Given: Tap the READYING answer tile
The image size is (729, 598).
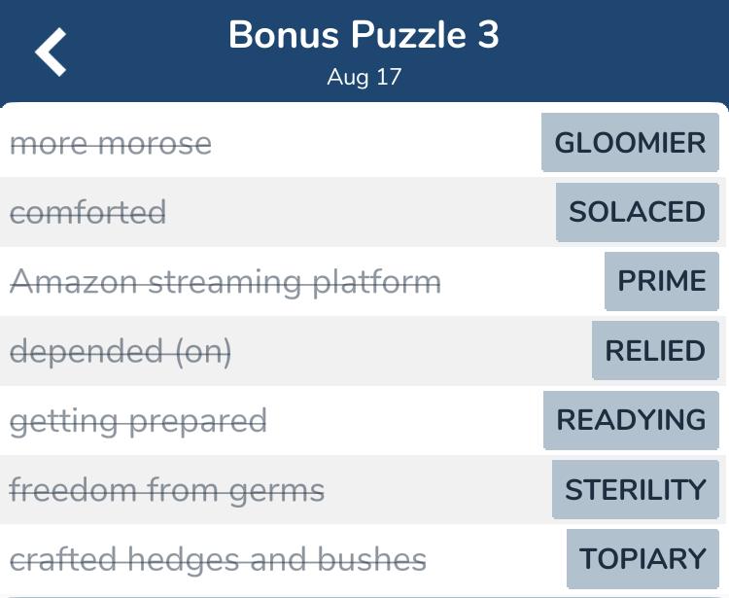Looking at the screenshot, I should tap(631, 420).
